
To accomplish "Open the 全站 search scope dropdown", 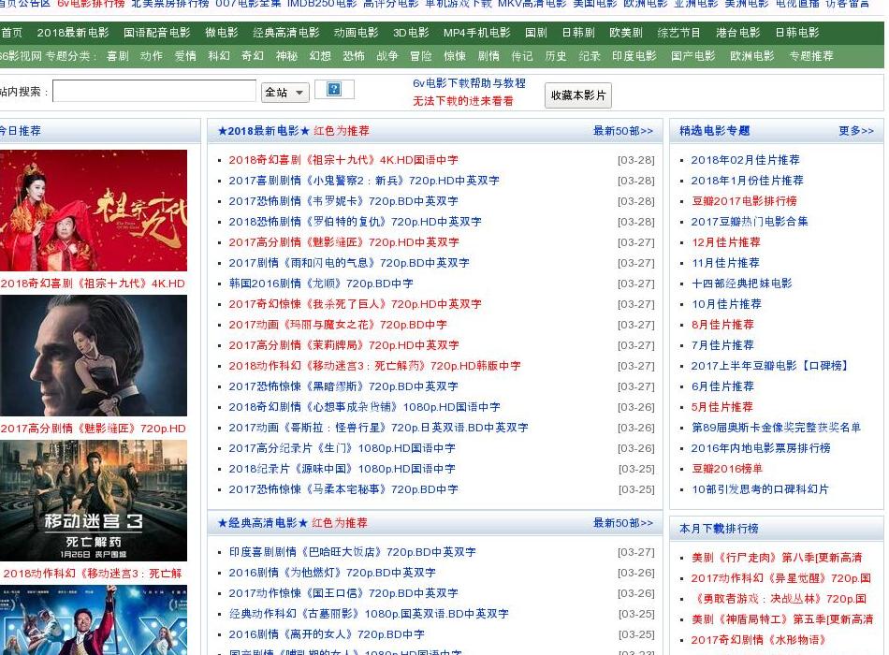I will (x=285, y=92).
